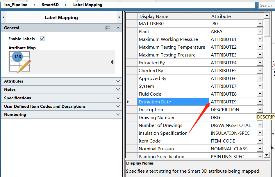This screenshot has width=275, height=177.
Task: Go to next panel with right arrow
Action: point(119,17)
